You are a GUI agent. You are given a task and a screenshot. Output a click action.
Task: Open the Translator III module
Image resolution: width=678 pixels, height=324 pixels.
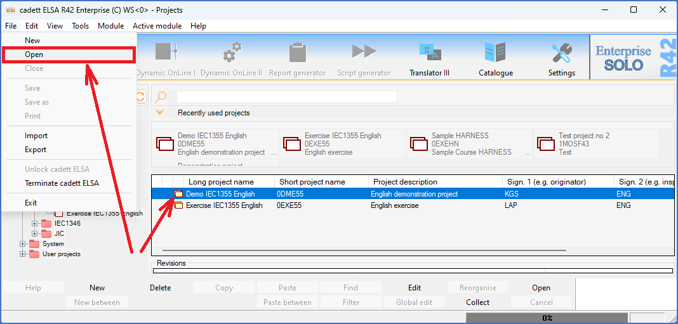click(x=429, y=59)
